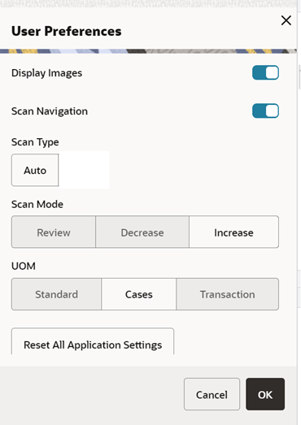Toggle the Display Images switch
Image resolution: width=301 pixels, height=425 pixels.
[x=265, y=72]
